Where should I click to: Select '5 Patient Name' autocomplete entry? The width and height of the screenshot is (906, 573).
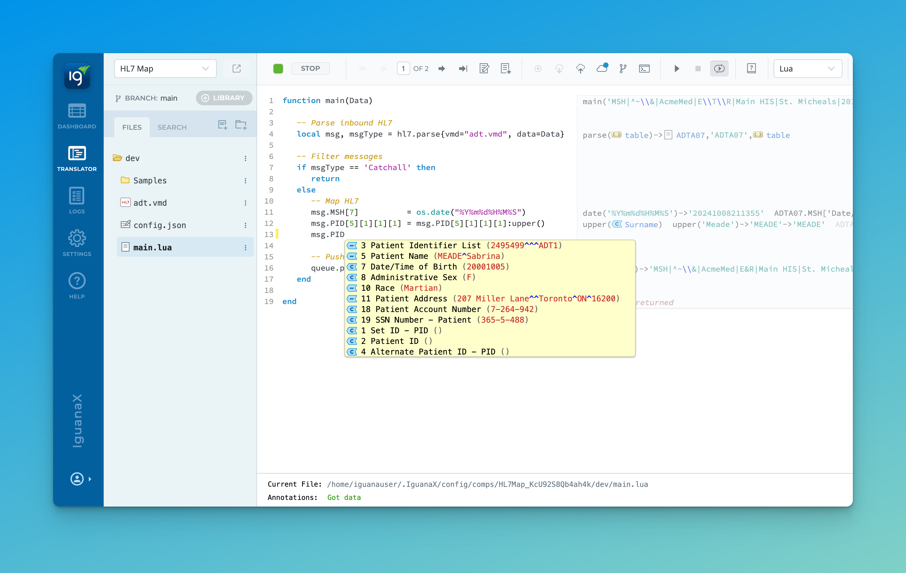(490, 256)
